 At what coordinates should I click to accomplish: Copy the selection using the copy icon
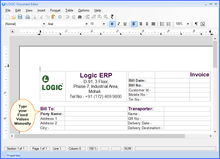click(48, 17)
